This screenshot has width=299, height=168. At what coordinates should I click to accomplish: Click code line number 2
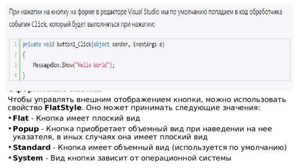(x=15, y=55)
